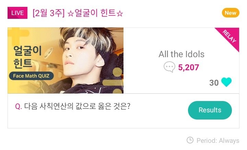Click the Face Math QUIZ label
Screen dimensions: 247x150
[31, 75]
